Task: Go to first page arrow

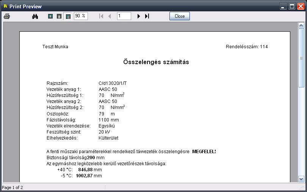Action: [101, 16]
